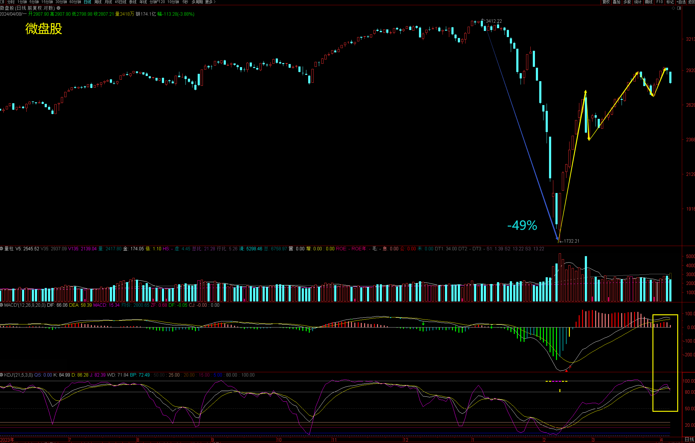The image size is (695, 443).
Task: Expand the 量柱 indicator dropdown arrow
Action: (2, 248)
